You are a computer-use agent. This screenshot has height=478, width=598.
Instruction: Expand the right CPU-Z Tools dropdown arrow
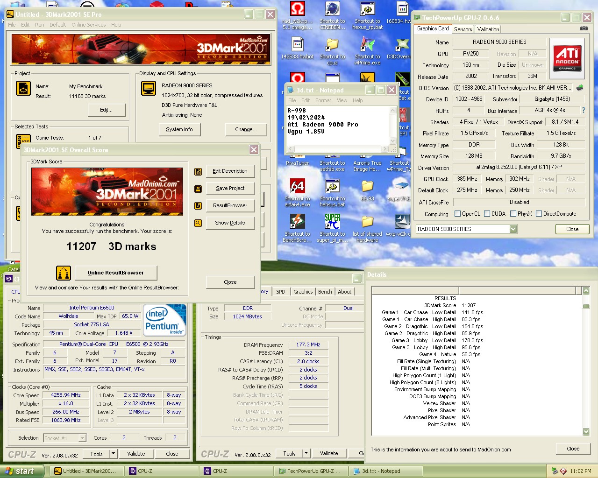(306, 453)
